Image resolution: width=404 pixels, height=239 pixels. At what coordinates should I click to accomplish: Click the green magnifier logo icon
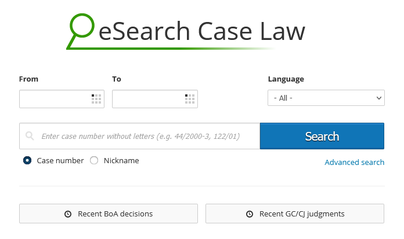point(81,31)
